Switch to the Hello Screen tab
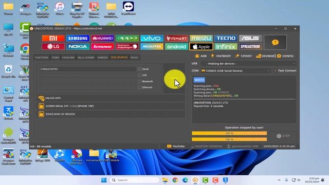The image size is (329, 185). [x=86, y=58]
